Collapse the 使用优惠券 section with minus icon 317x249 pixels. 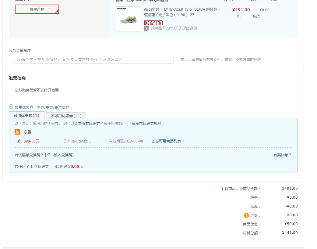pyautogui.click(x=11, y=107)
